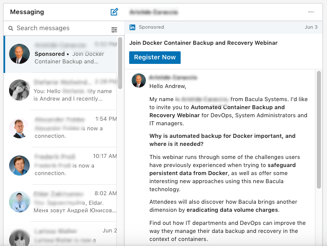Click the Register Now button

tap(155, 57)
